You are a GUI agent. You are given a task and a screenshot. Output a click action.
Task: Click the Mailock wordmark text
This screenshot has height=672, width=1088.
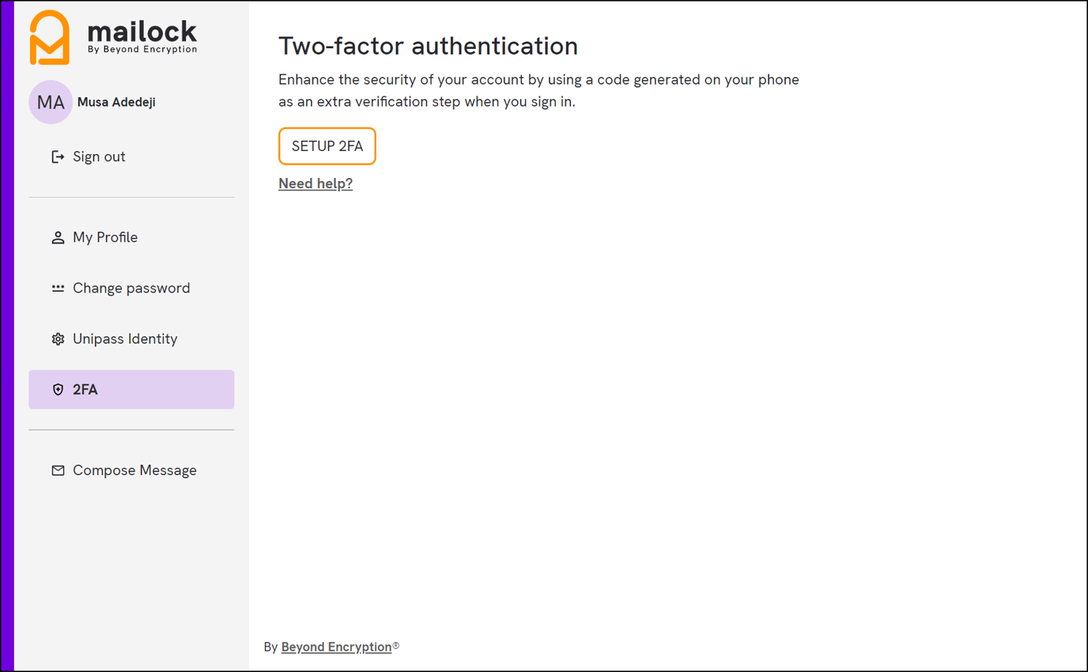pyautogui.click(x=142, y=32)
